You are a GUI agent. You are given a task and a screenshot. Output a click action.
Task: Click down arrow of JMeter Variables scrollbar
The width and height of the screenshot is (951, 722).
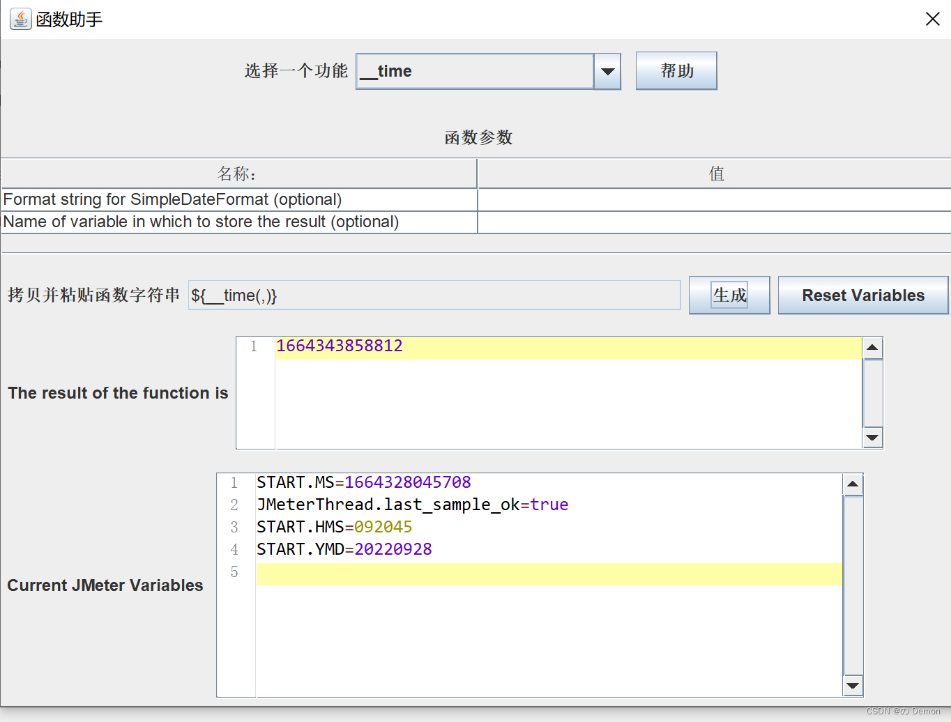pos(853,686)
